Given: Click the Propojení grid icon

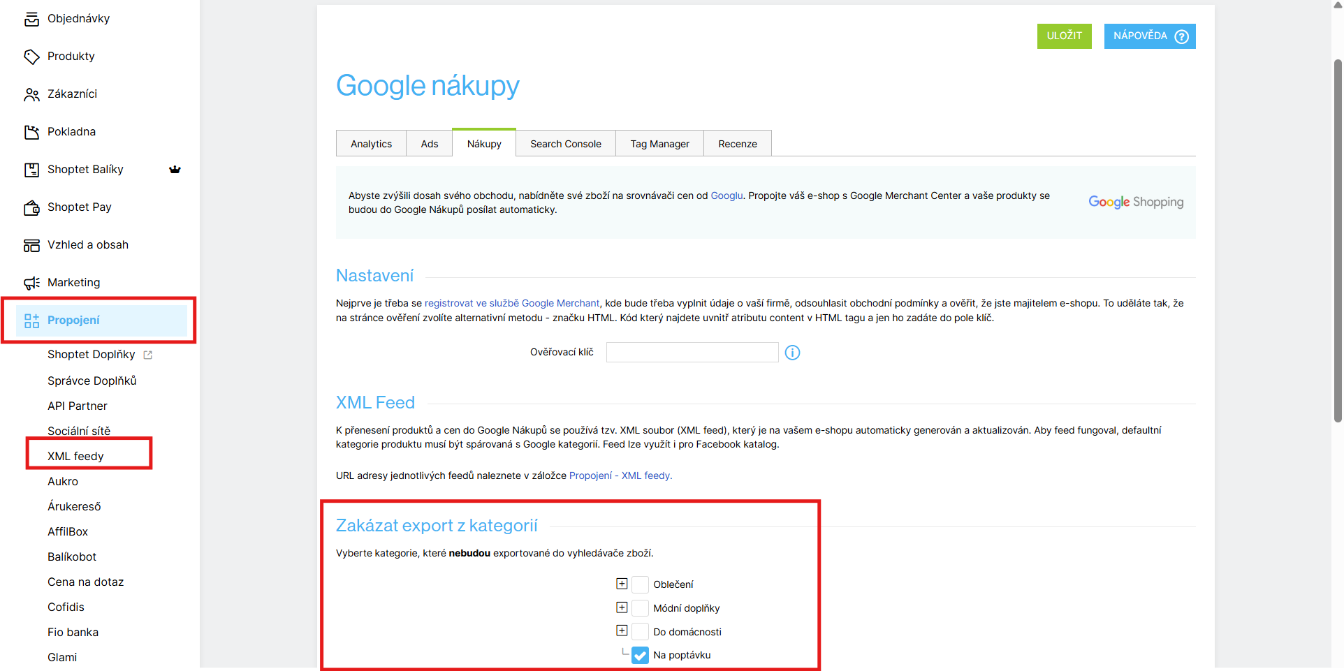Looking at the screenshot, I should click(x=31, y=320).
